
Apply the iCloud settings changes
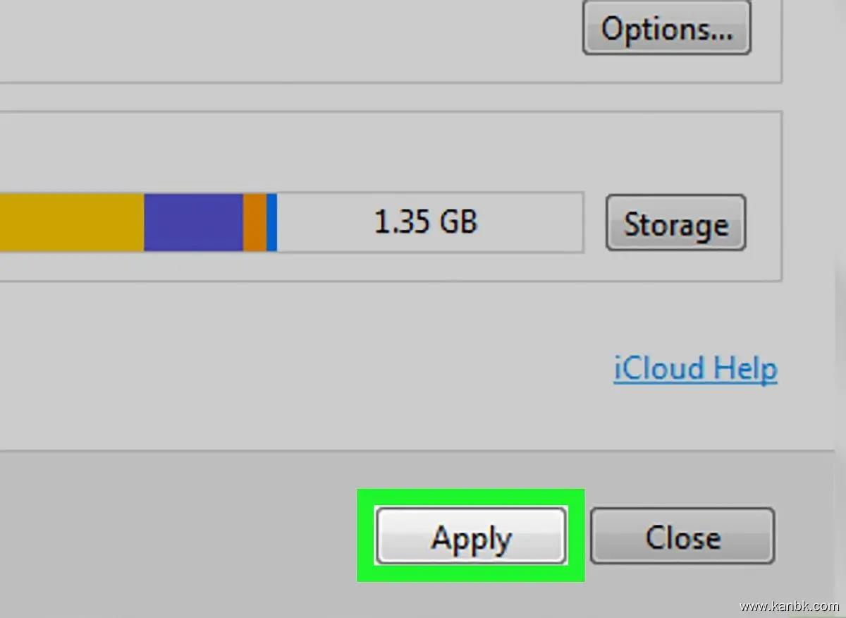(471, 537)
